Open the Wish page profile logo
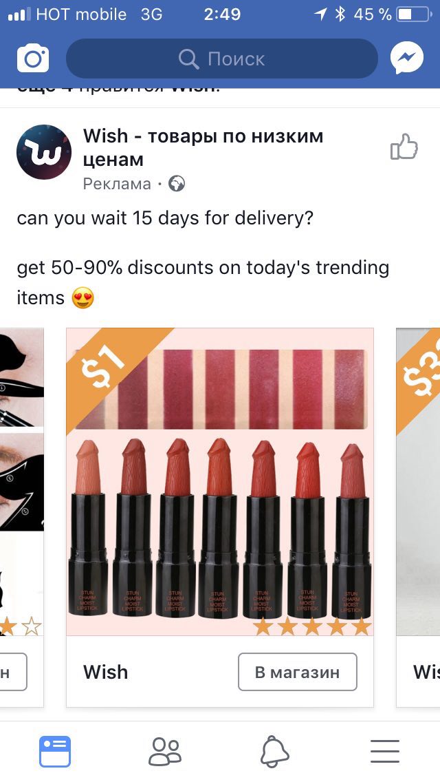Viewport: 440px width, 782px height. tap(44, 152)
